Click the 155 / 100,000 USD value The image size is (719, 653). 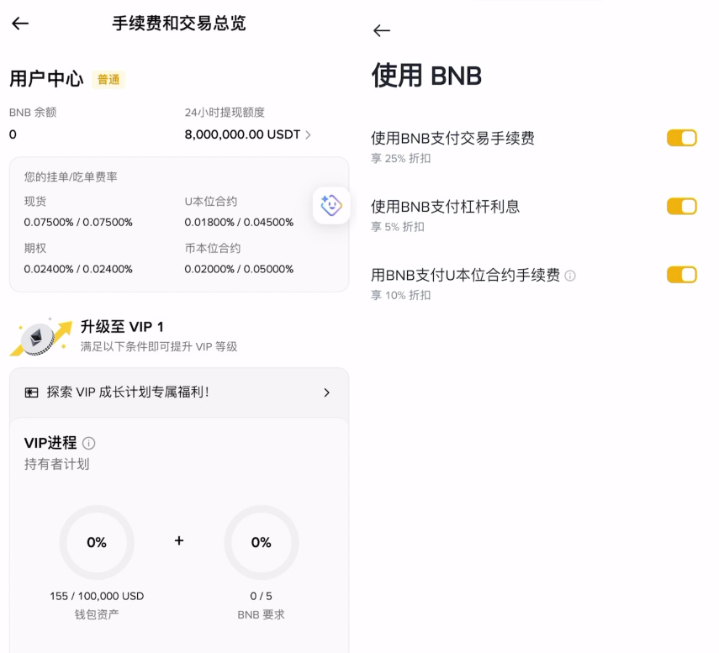[97, 596]
